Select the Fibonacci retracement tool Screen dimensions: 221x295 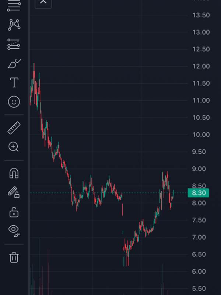pos(14,6)
